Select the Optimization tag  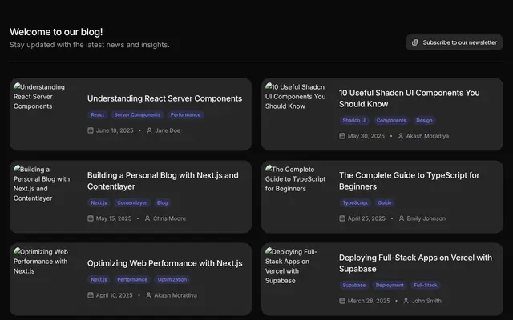(172, 279)
